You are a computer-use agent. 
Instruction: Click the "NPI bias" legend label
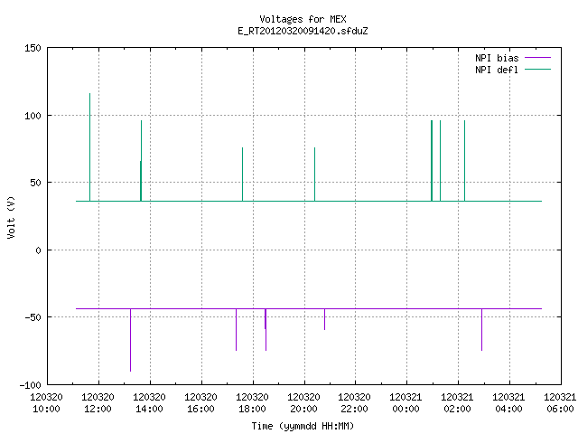click(x=497, y=58)
